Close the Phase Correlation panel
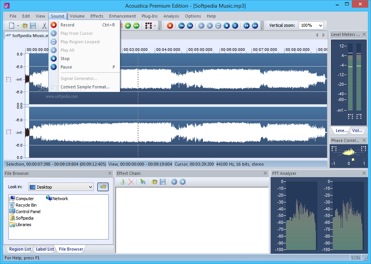 pos(364,140)
